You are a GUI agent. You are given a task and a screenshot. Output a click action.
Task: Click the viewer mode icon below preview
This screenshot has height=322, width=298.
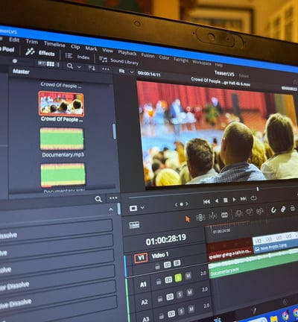coord(133,208)
